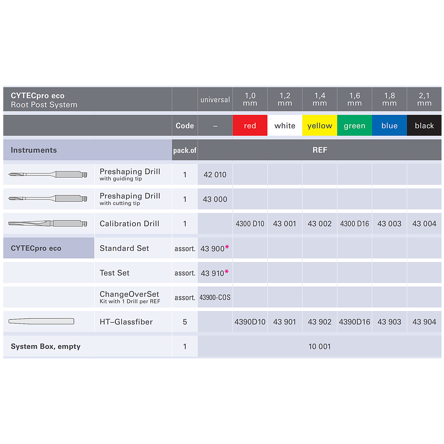Viewport: 444px width, 444px height.
Task: Open Standard Set REF 43 900
Action: [213, 249]
